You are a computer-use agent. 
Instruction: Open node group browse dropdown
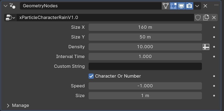click(10, 18)
